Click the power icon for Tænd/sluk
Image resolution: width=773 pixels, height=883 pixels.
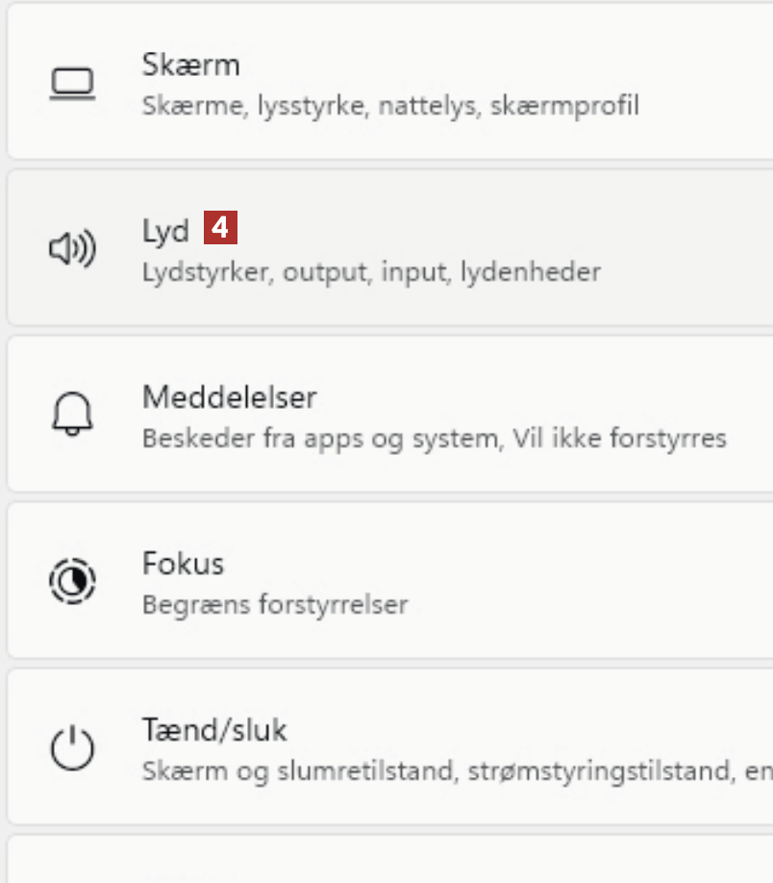(72, 748)
